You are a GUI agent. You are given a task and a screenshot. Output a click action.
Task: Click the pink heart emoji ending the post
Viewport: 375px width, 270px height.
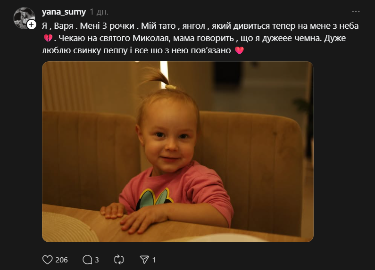pyautogui.click(x=239, y=50)
